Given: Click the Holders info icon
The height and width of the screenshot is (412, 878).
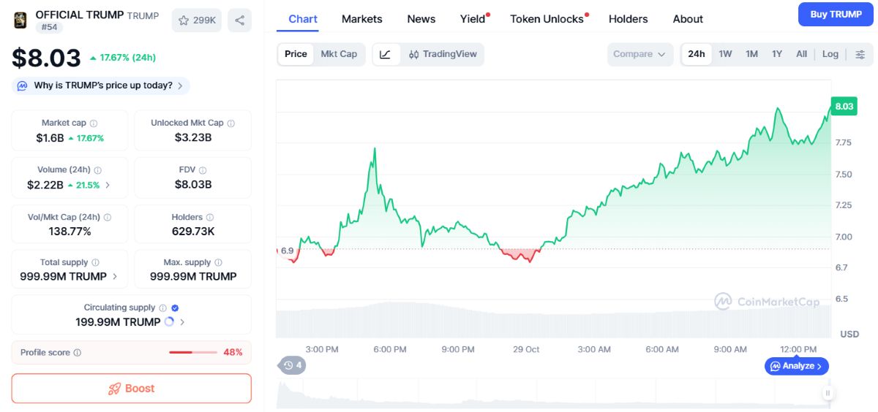Looking at the screenshot, I should click(x=210, y=218).
